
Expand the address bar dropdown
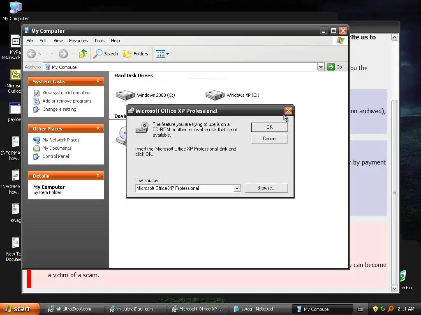click(321, 67)
